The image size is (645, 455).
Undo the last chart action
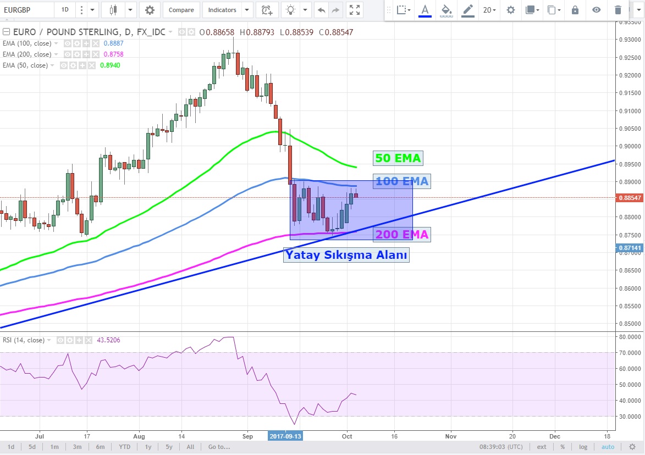(x=322, y=10)
